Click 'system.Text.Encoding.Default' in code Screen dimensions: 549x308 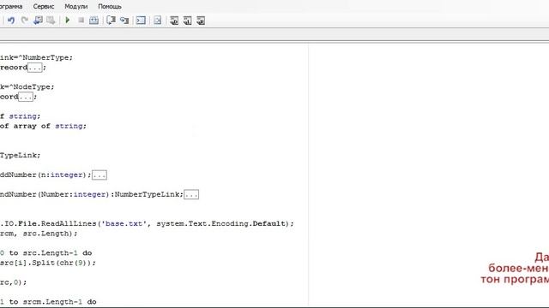(221, 223)
